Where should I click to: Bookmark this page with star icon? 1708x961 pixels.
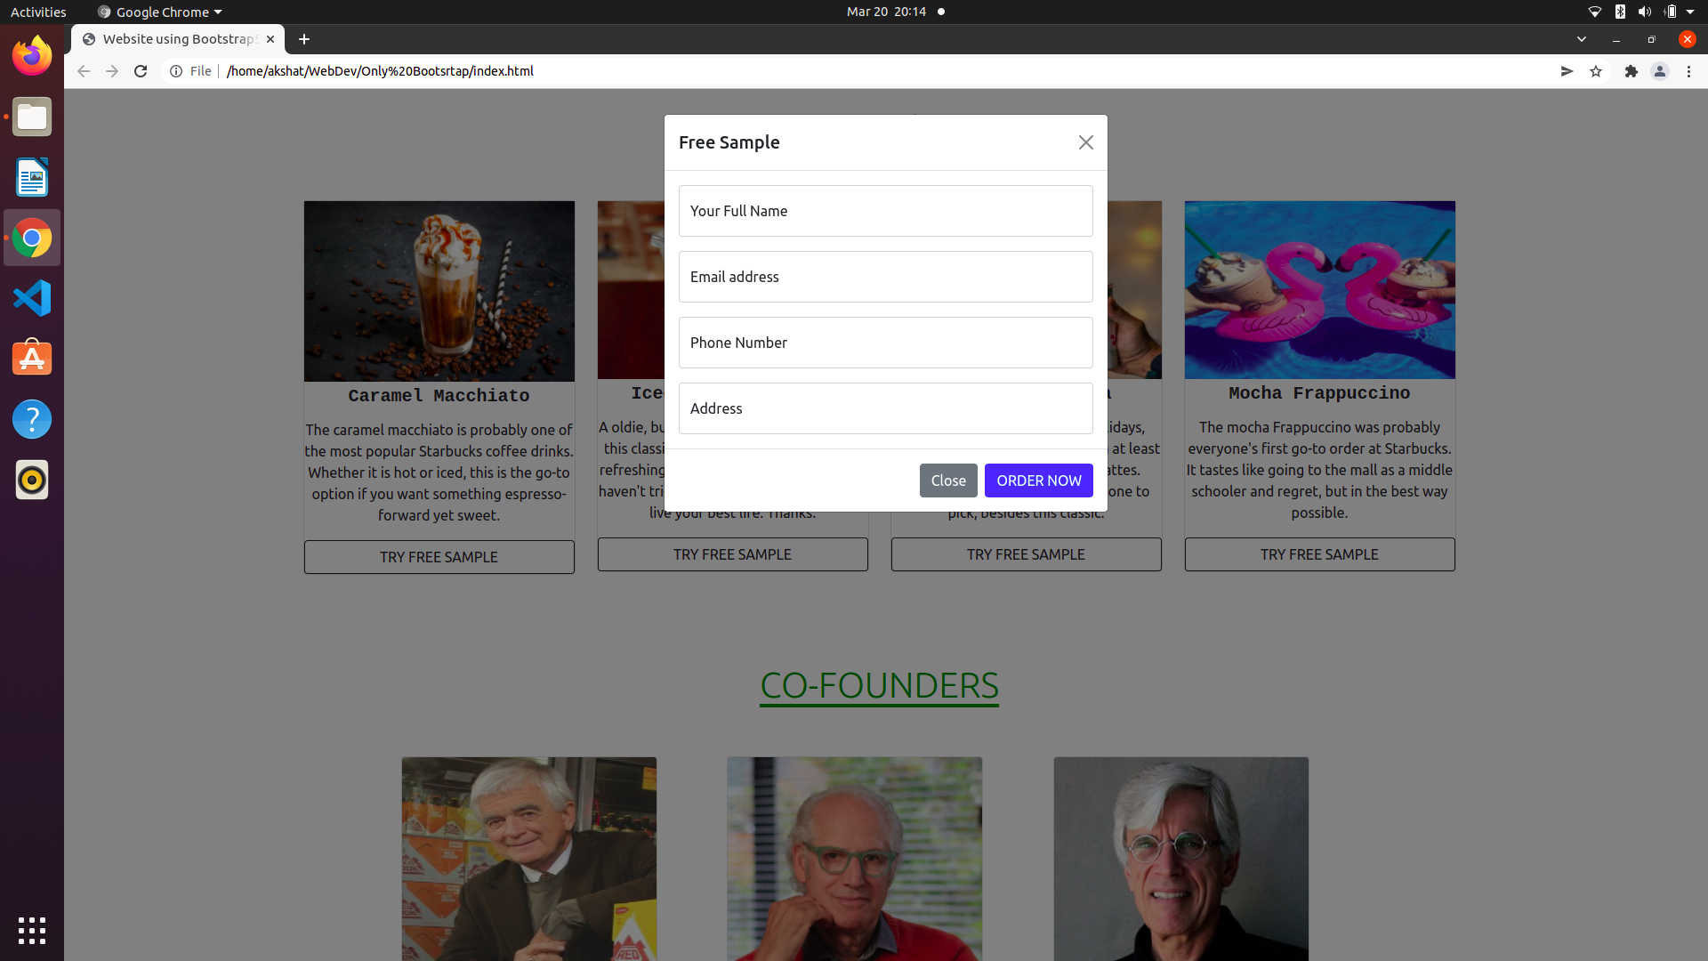pyautogui.click(x=1596, y=71)
